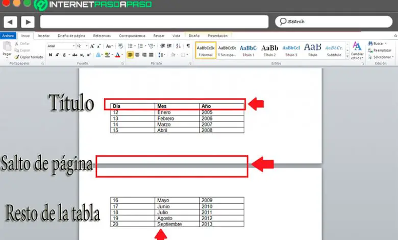
Task: Open text effects glowing A icon
Action: tap(98, 55)
